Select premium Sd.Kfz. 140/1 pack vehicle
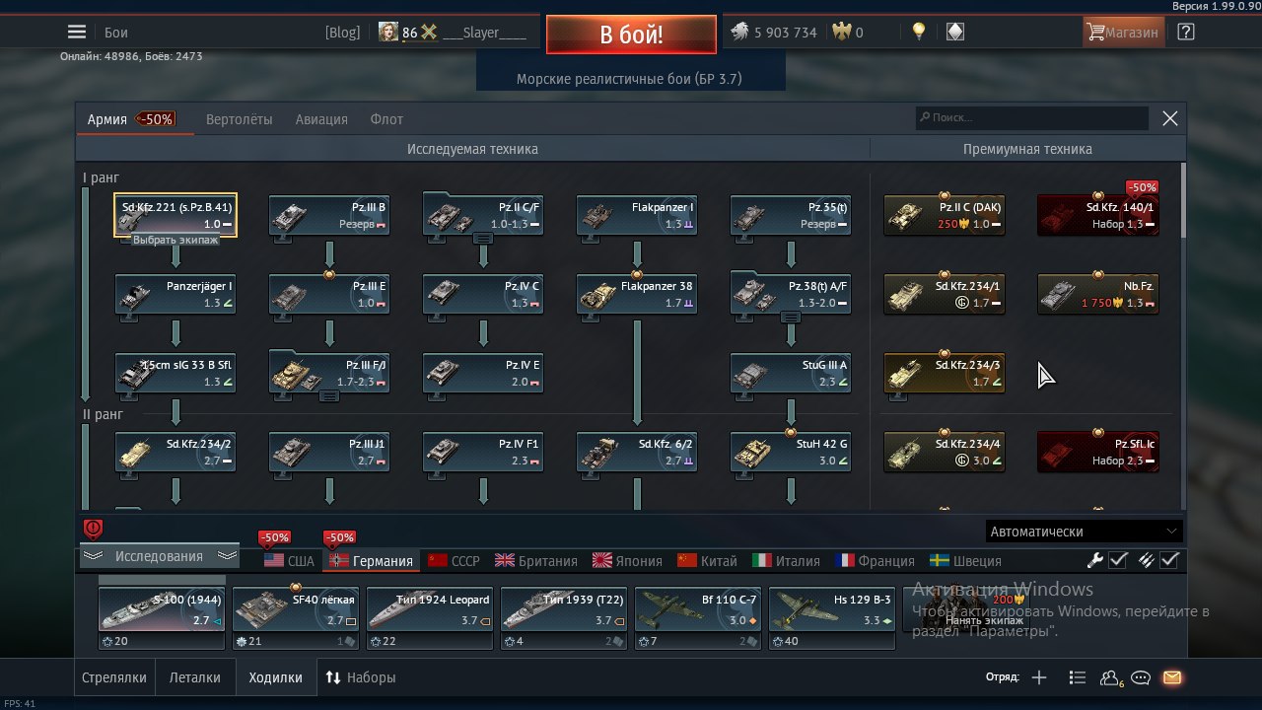The image size is (1262, 710). pyautogui.click(x=1098, y=215)
